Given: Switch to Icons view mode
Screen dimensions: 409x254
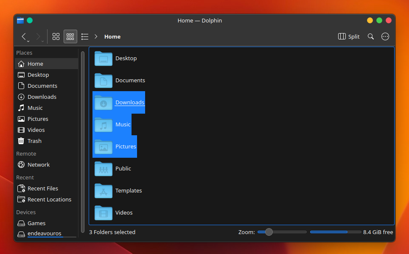Looking at the screenshot, I should click(56, 36).
